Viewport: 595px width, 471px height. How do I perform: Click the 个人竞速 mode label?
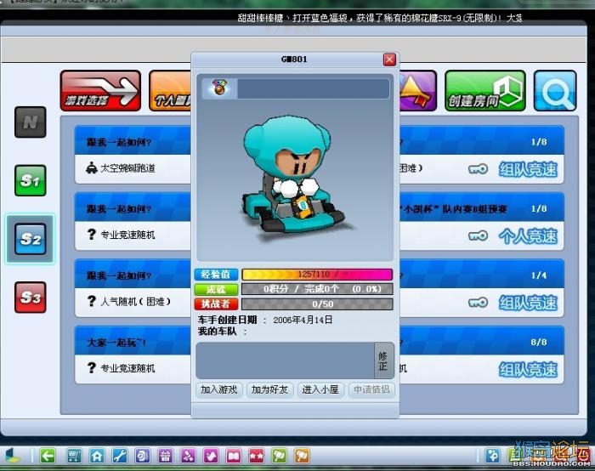click(528, 235)
